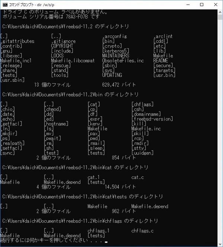Click the MAINTAINERS file name
Screen dimensions: 223x247
coord(116,56)
